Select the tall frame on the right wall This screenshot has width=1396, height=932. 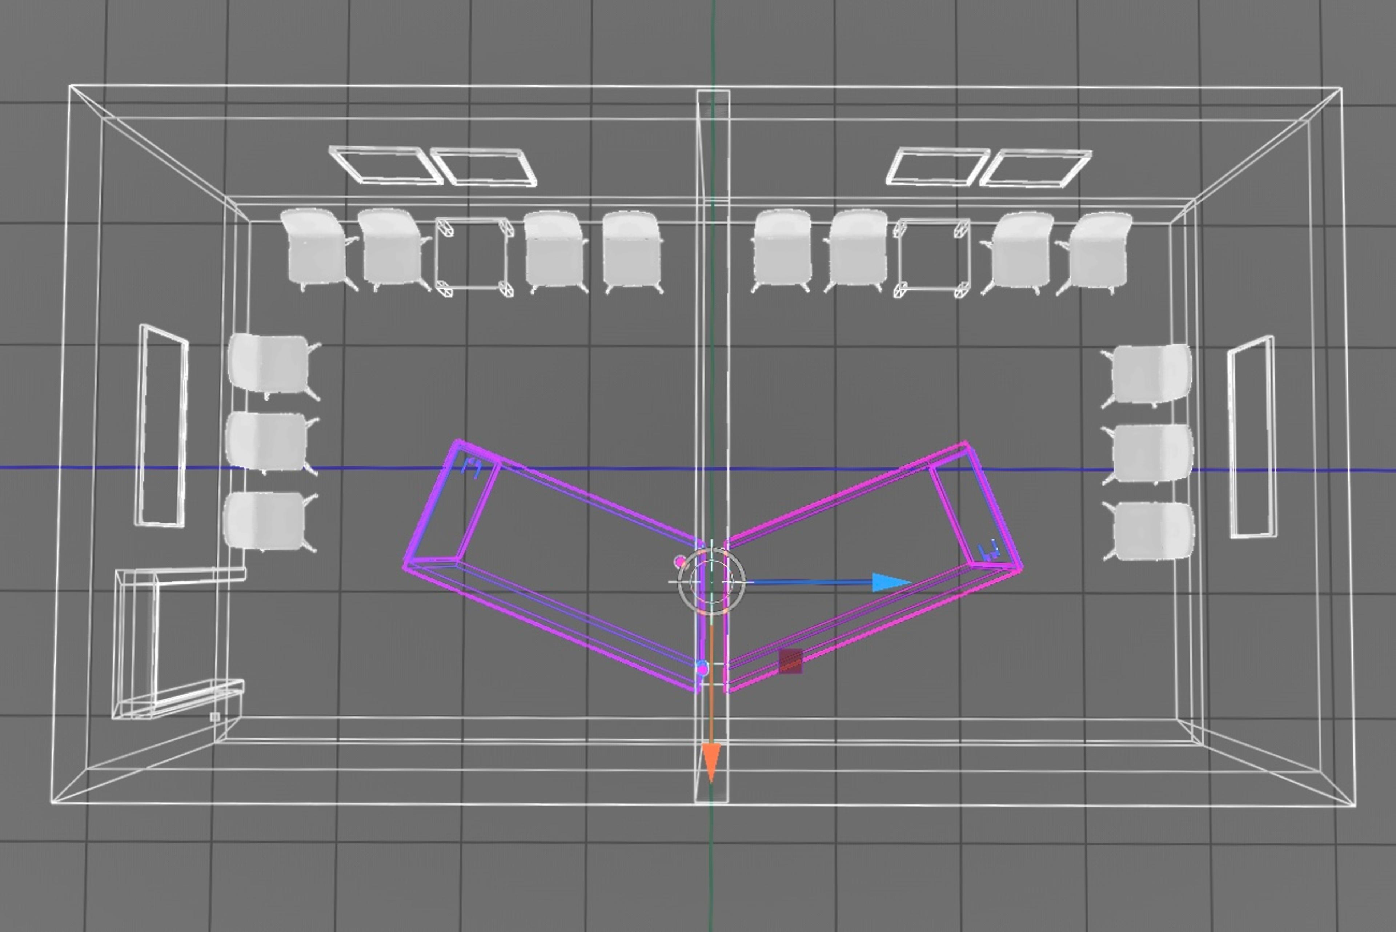point(1252,437)
